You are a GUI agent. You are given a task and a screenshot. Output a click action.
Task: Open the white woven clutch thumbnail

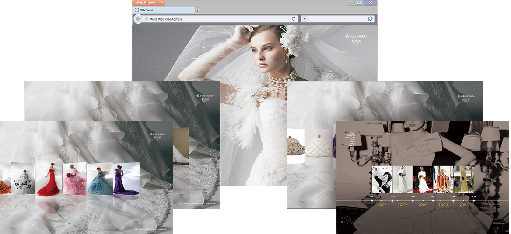(x=318, y=146)
